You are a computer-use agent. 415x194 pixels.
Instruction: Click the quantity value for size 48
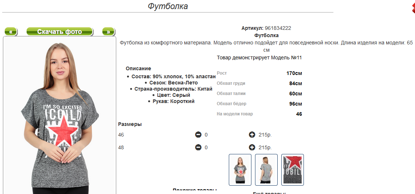tap(206, 147)
